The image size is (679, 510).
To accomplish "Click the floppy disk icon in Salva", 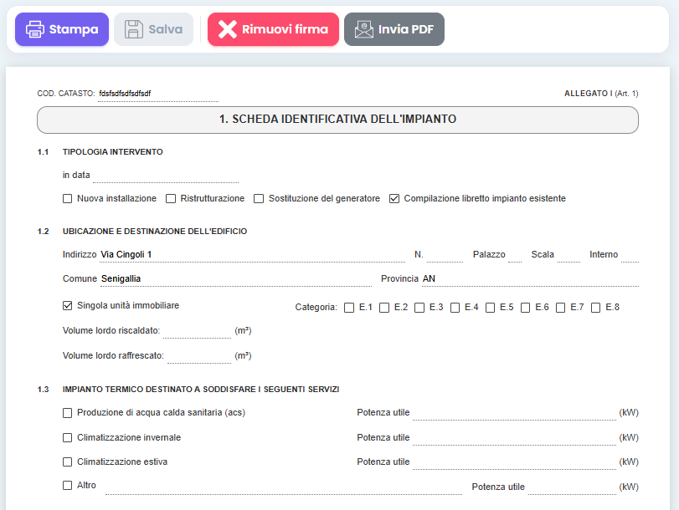I will point(133,29).
